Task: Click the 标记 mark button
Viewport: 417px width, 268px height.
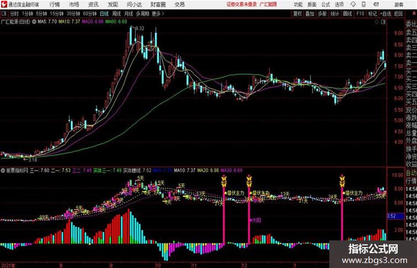Action: tap(372, 14)
